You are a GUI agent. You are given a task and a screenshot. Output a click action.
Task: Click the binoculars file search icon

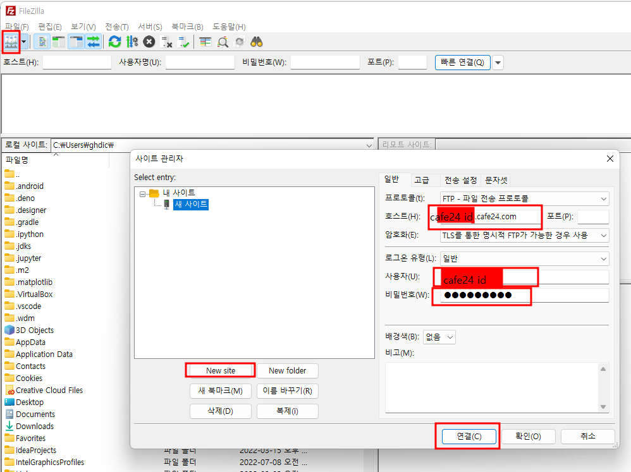256,42
